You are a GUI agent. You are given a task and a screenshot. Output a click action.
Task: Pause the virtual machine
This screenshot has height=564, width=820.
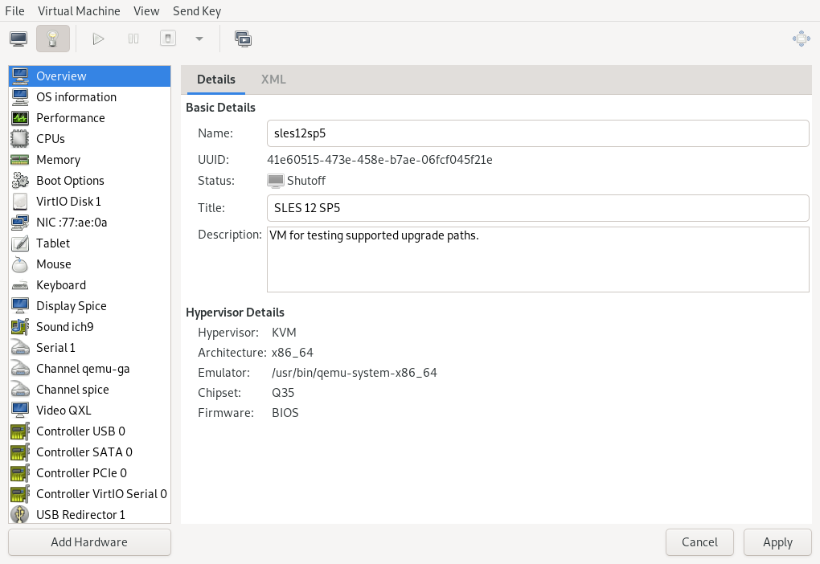[133, 39]
